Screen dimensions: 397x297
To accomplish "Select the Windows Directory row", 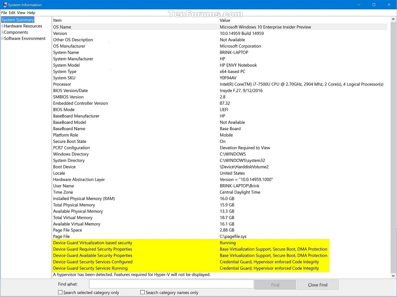I will (x=220, y=154).
